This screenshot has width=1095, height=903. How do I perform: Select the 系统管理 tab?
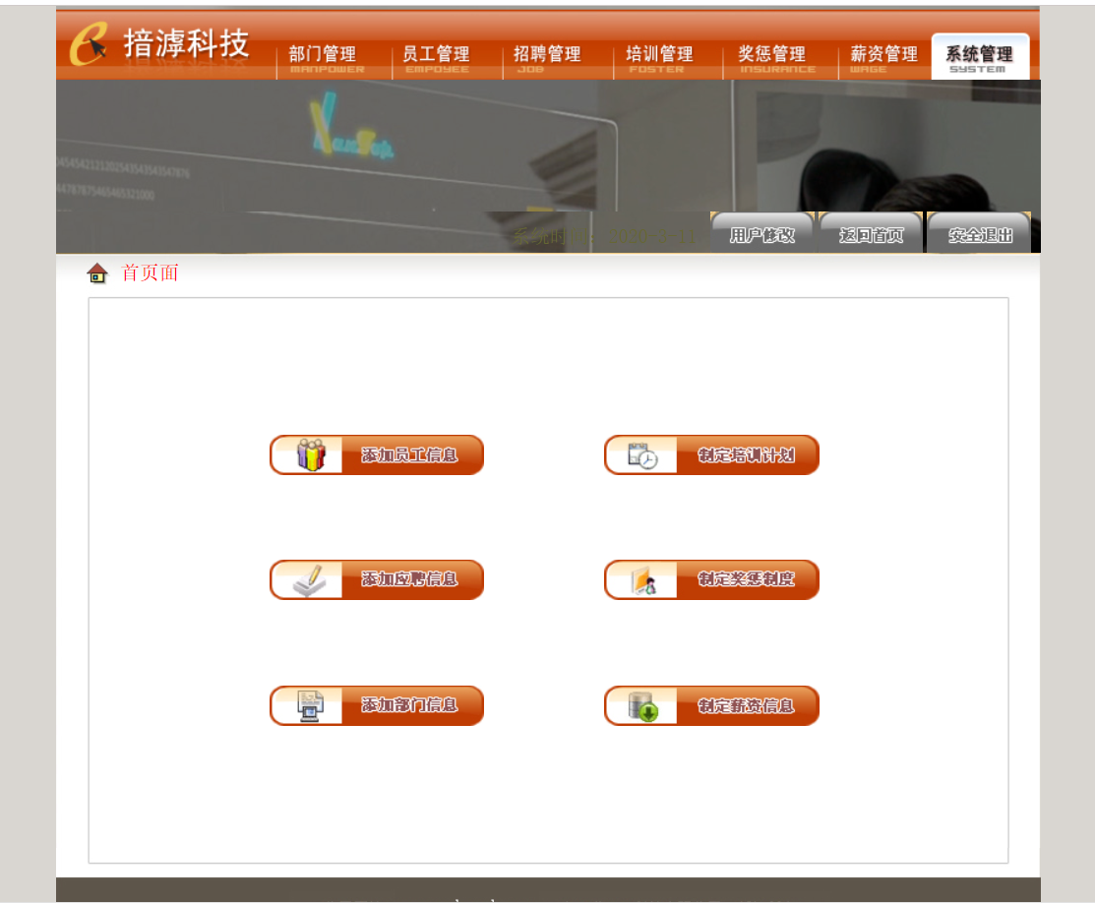pyautogui.click(x=980, y=57)
